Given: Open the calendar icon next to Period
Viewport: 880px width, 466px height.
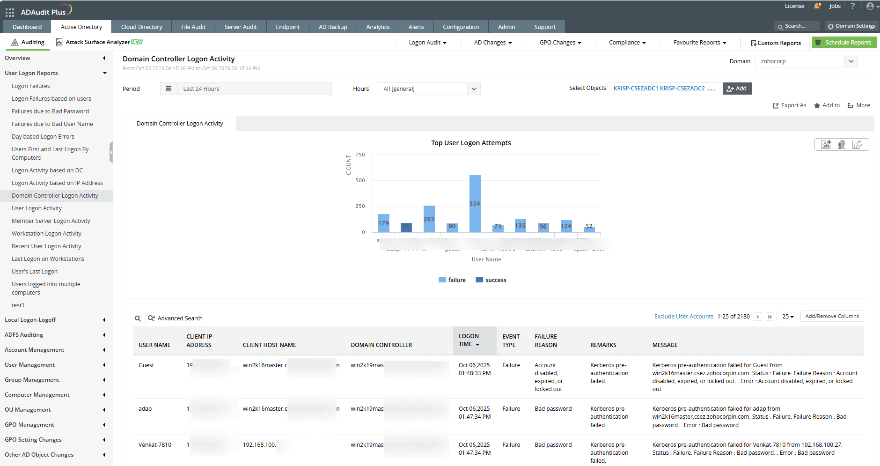Looking at the screenshot, I should pos(169,89).
